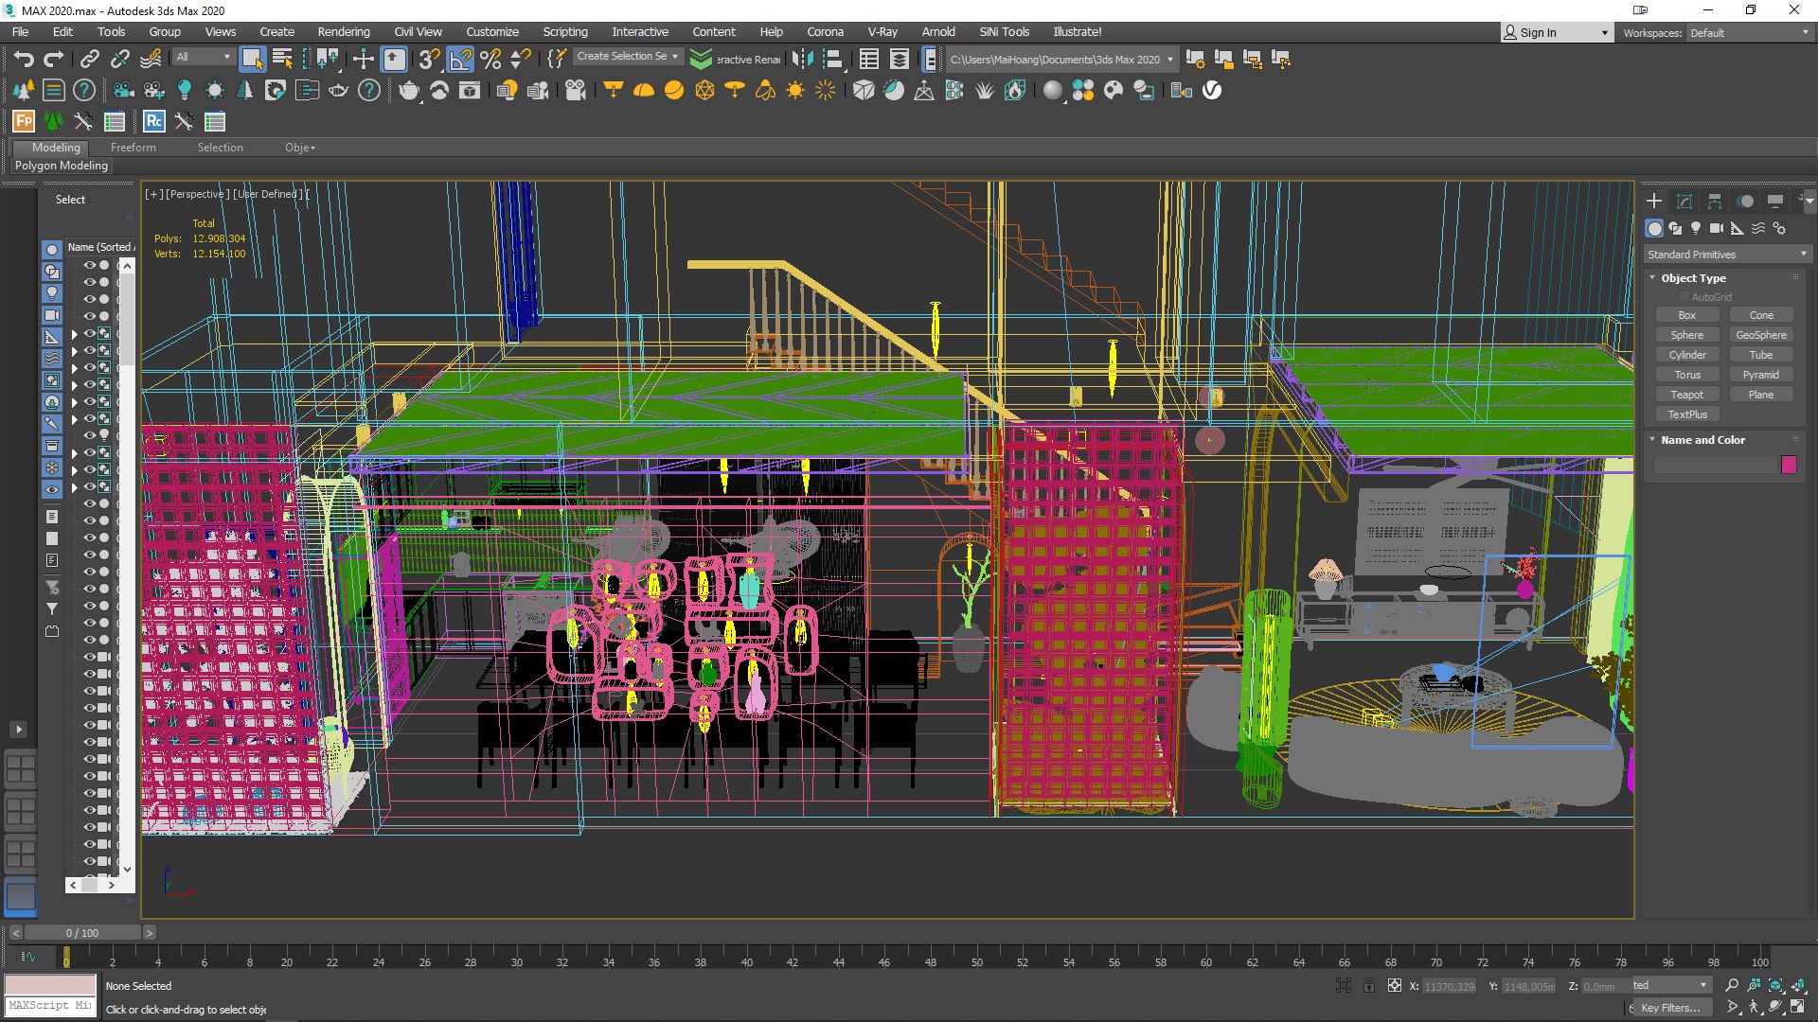Select the Cameras category icon
Image resolution: width=1818 pixels, height=1022 pixels.
pyautogui.click(x=1717, y=228)
